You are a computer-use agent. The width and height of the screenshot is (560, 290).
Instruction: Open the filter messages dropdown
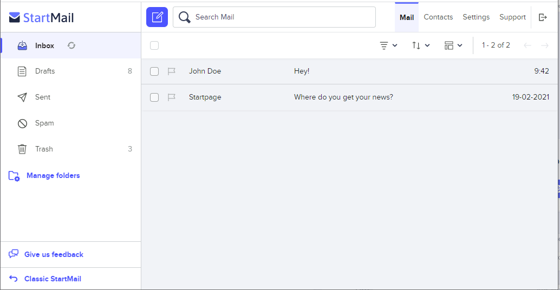click(x=388, y=45)
